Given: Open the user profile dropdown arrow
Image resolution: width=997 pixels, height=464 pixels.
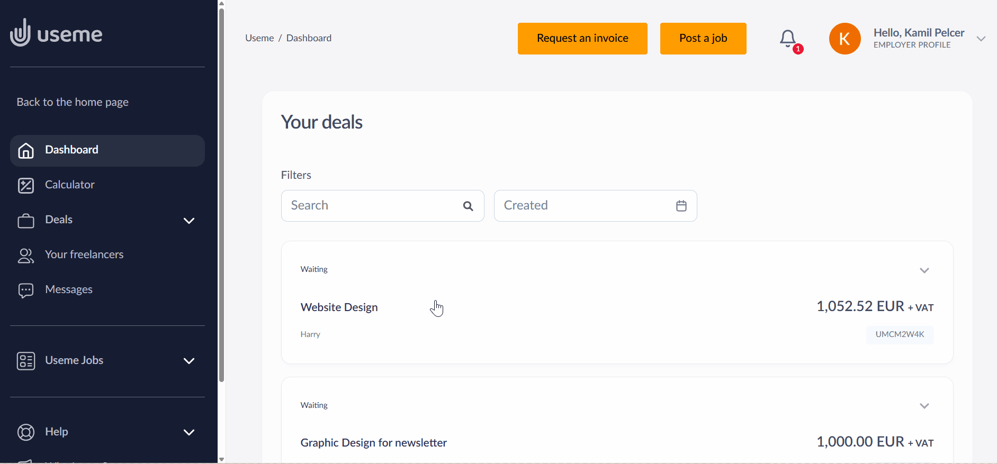Looking at the screenshot, I should 981,39.
